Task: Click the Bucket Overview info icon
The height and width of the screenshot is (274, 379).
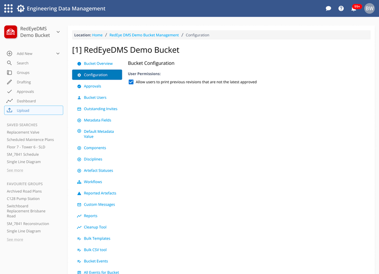Action: [x=79, y=64]
